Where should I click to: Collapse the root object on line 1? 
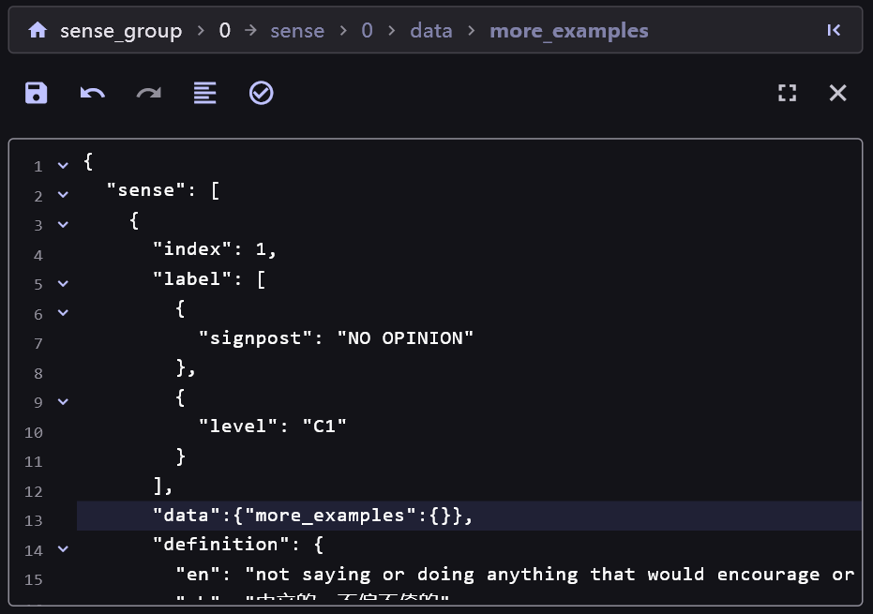[x=63, y=166]
